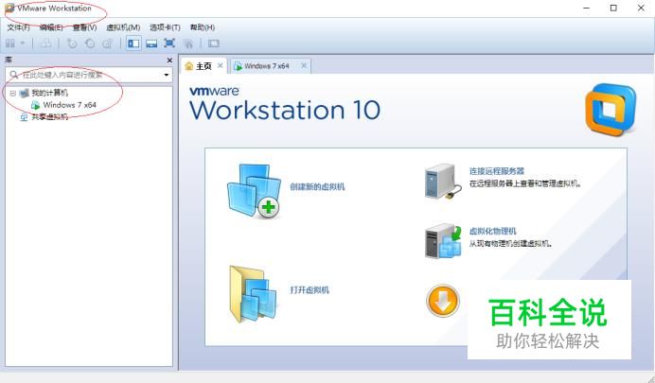Image resolution: width=655 pixels, height=383 pixels.
Task: Open the 选项卡(T) menu
Action: [165, 27]
